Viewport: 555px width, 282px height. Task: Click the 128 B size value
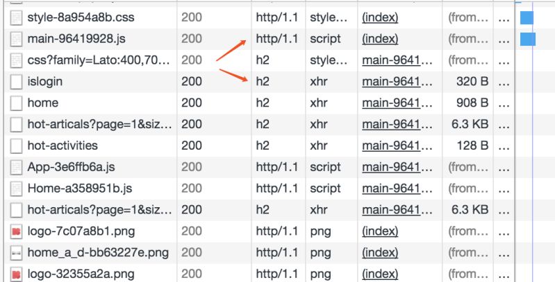(472, 146)
